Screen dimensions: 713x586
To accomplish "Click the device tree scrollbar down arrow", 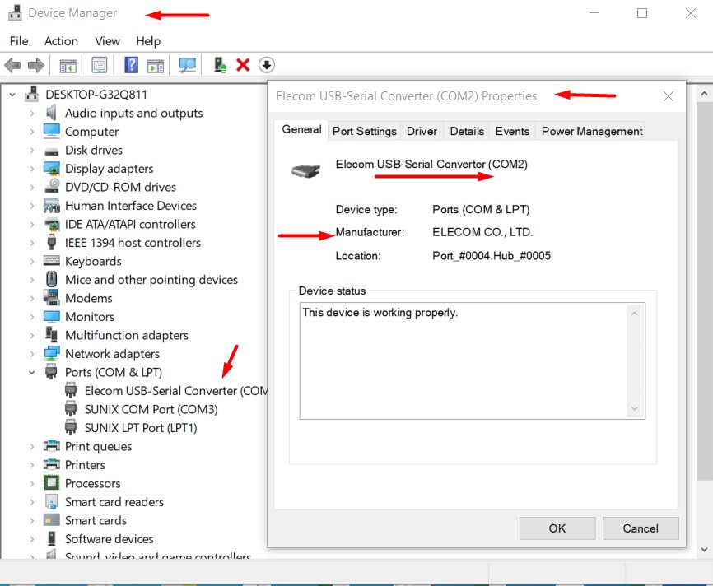I will (x=705, y=550).
